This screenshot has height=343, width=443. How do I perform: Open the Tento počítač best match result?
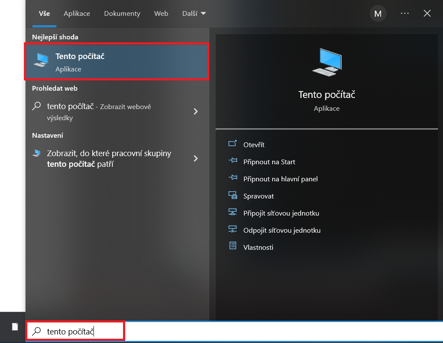(x=117, y=62)
